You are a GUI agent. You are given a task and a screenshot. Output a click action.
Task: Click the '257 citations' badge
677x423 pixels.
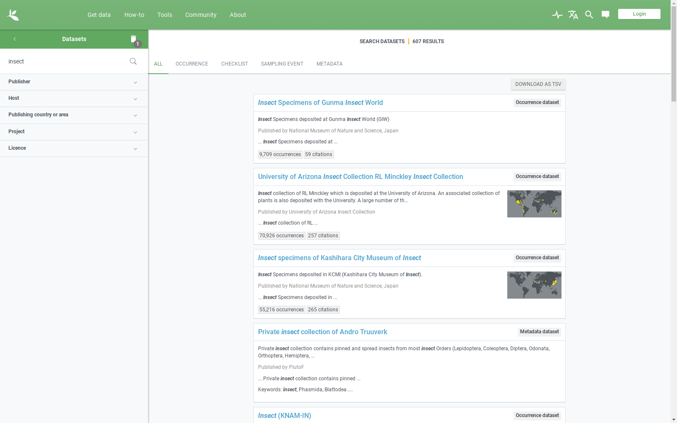pyautogui.click(x=323, y=236)
